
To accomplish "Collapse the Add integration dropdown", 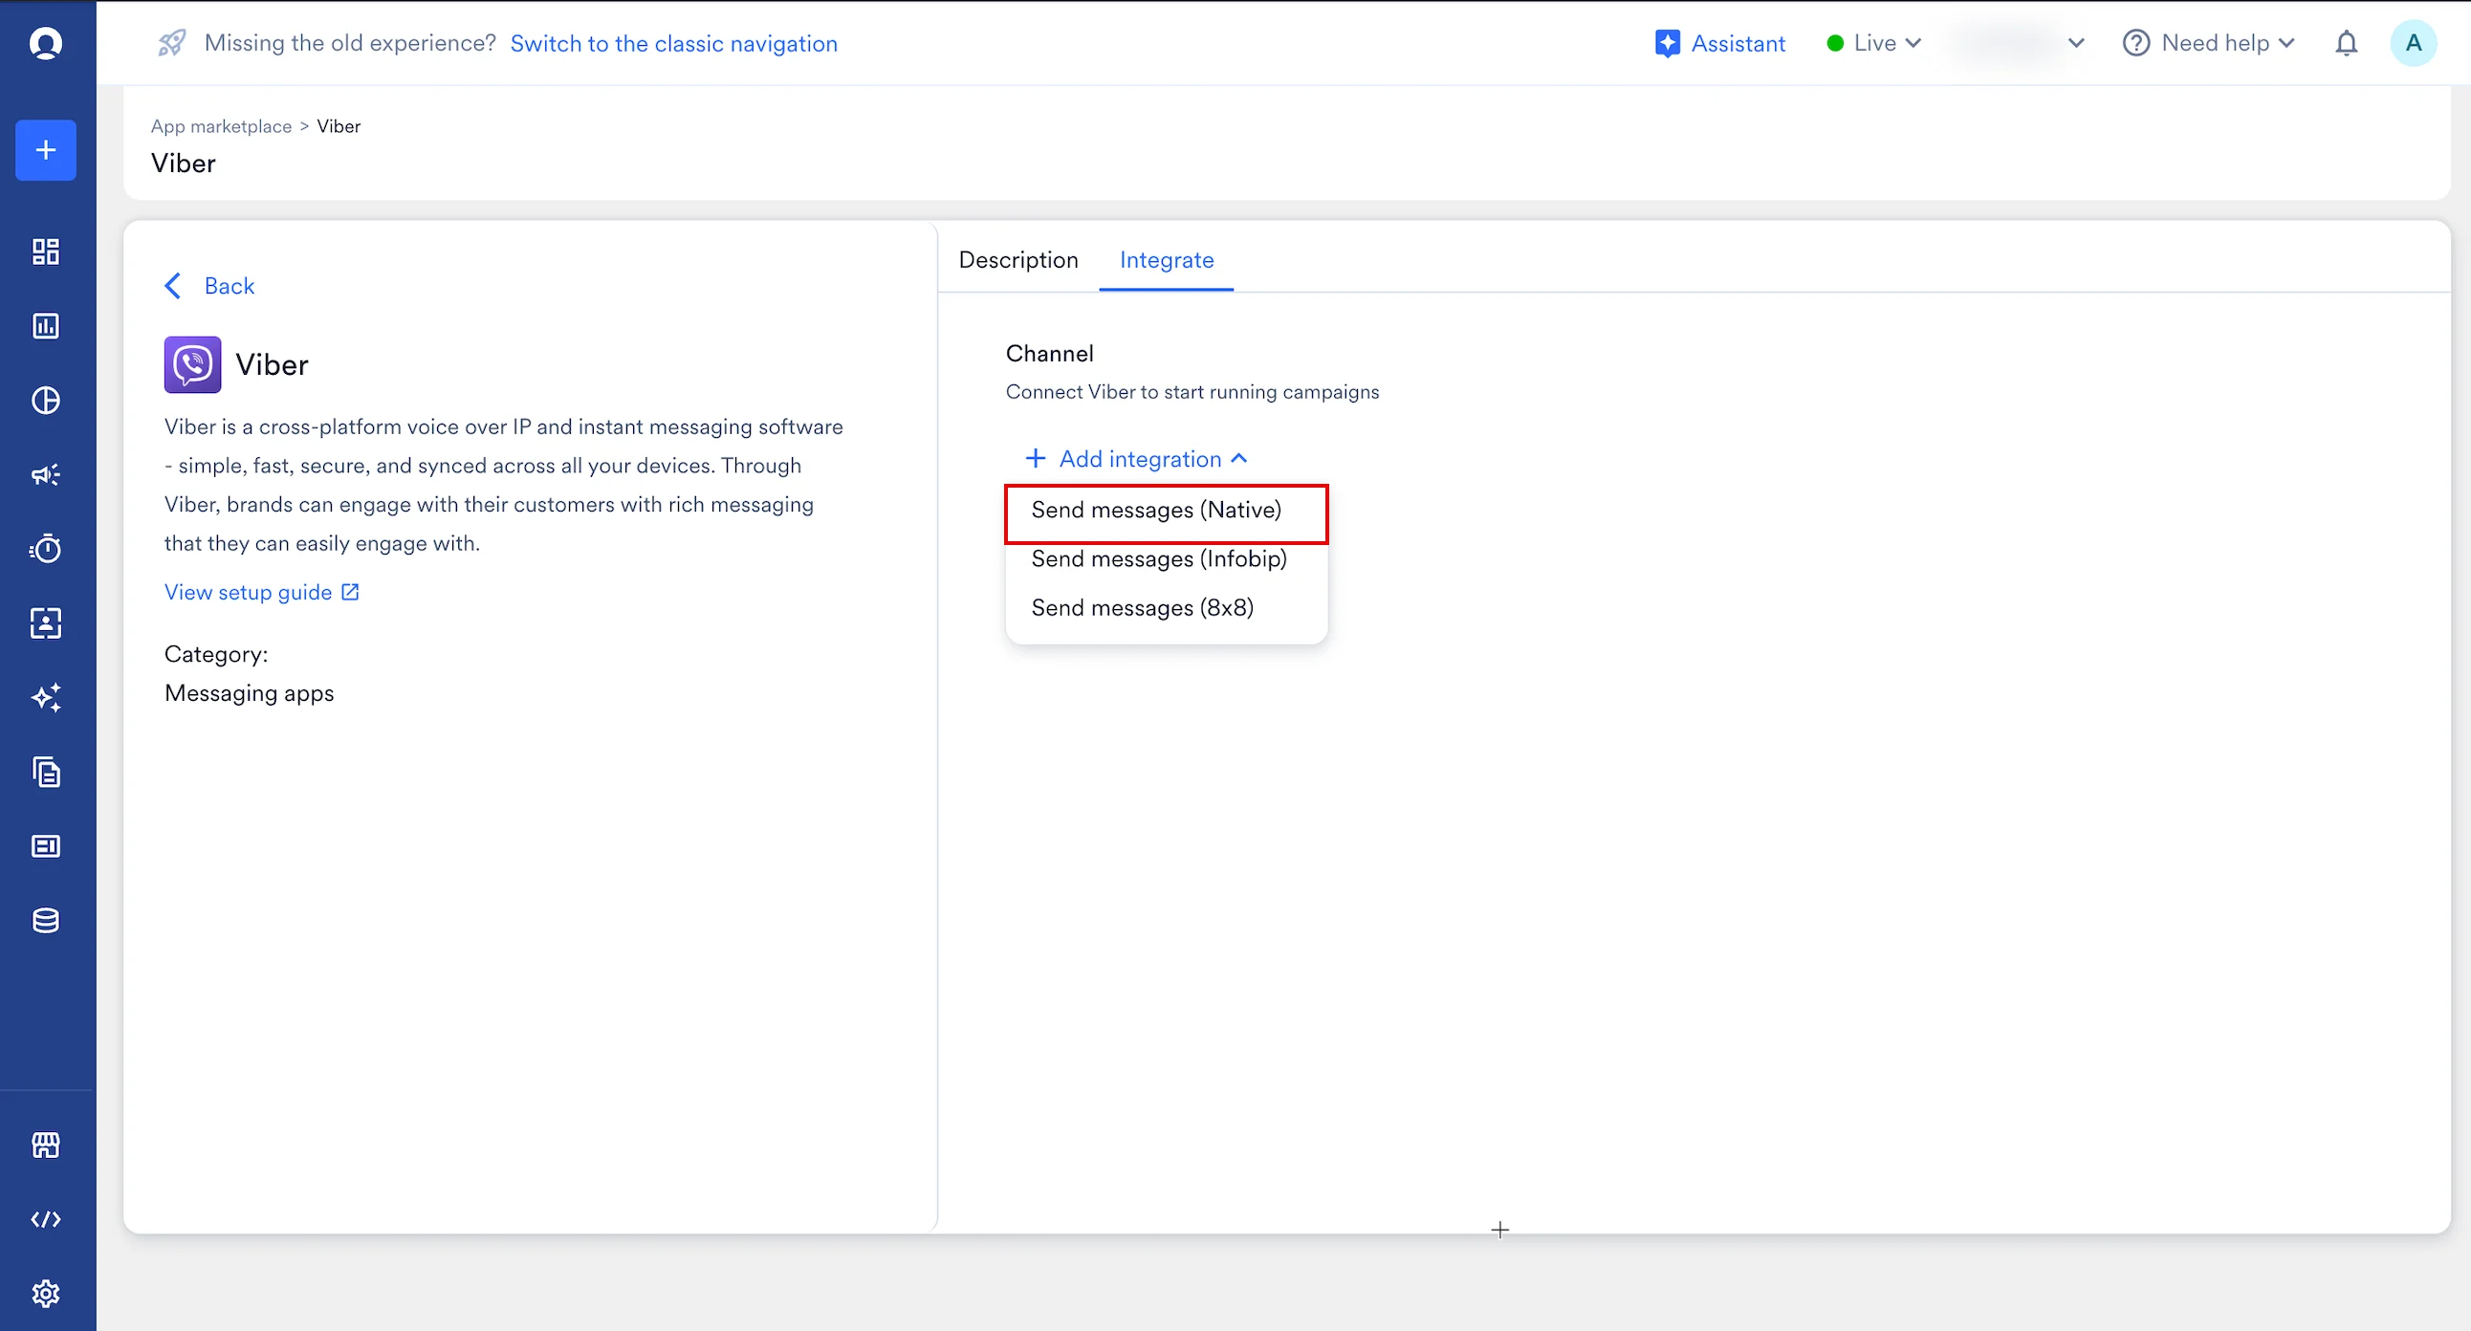I will (1138, 458).
